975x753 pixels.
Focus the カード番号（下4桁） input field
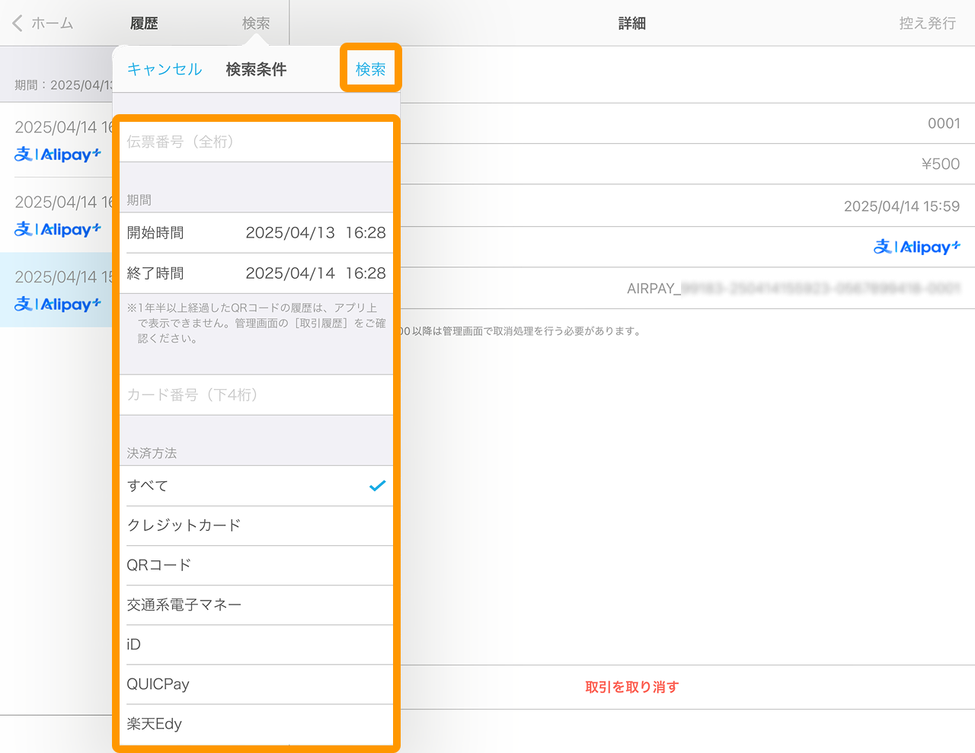[256, 394]
